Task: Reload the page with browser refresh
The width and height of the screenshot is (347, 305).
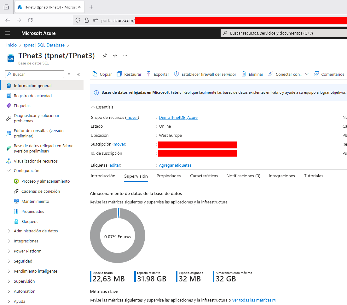Action: coord(30,20)
